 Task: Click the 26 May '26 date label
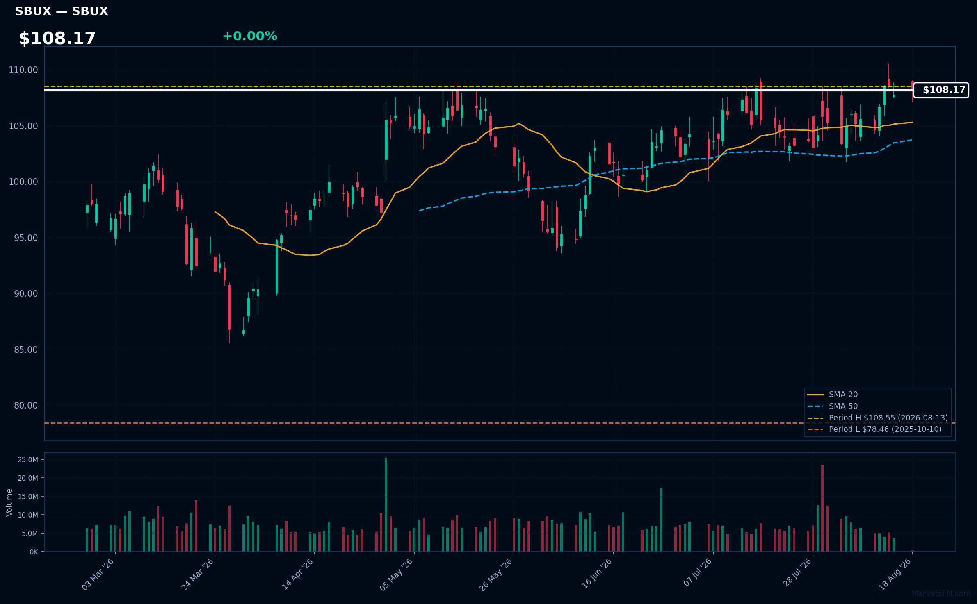point(496,574)
